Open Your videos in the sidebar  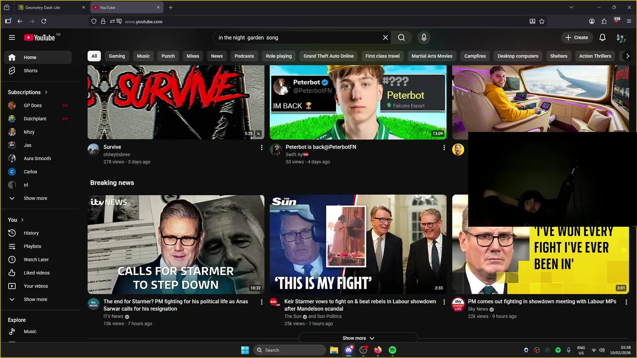(38, 286)
